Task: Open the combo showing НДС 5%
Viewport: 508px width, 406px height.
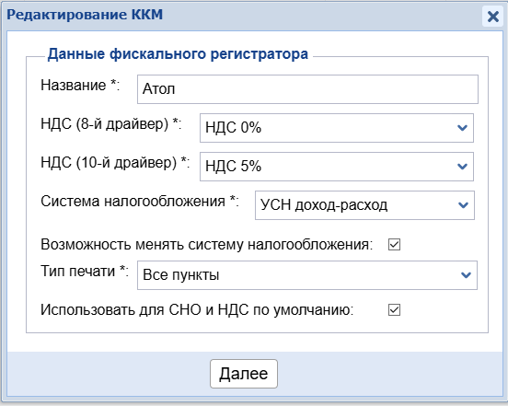Action: pos(337,167)
